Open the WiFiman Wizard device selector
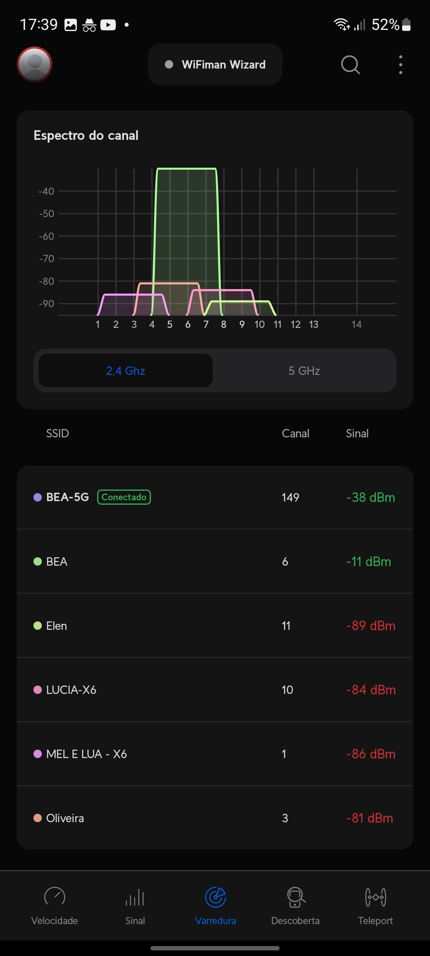The width and height of the screenshot is (430, 956). pyautogui.click(x=215, y=65)
